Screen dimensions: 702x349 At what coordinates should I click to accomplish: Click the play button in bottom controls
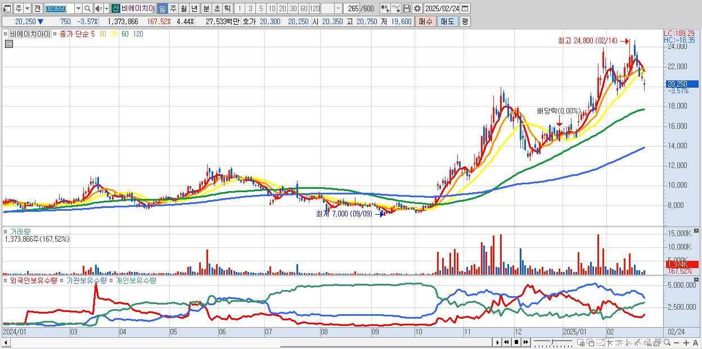tap(498, 342)
